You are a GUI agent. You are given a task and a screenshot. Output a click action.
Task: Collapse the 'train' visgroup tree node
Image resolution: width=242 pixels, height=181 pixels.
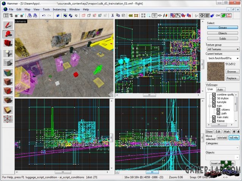(x=209, y=106)
